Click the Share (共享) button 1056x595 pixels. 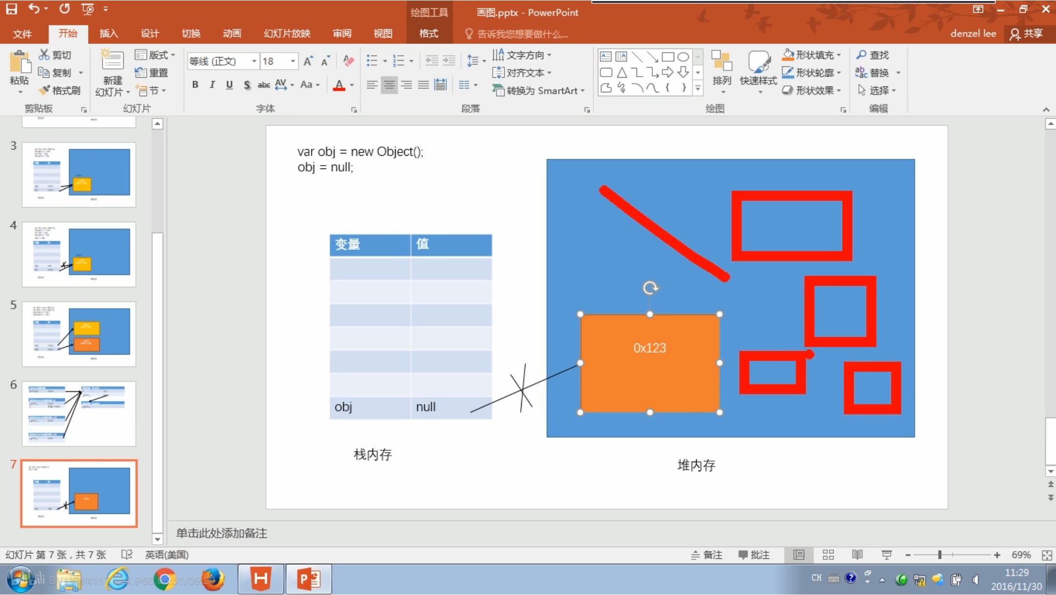(1027, 34)
